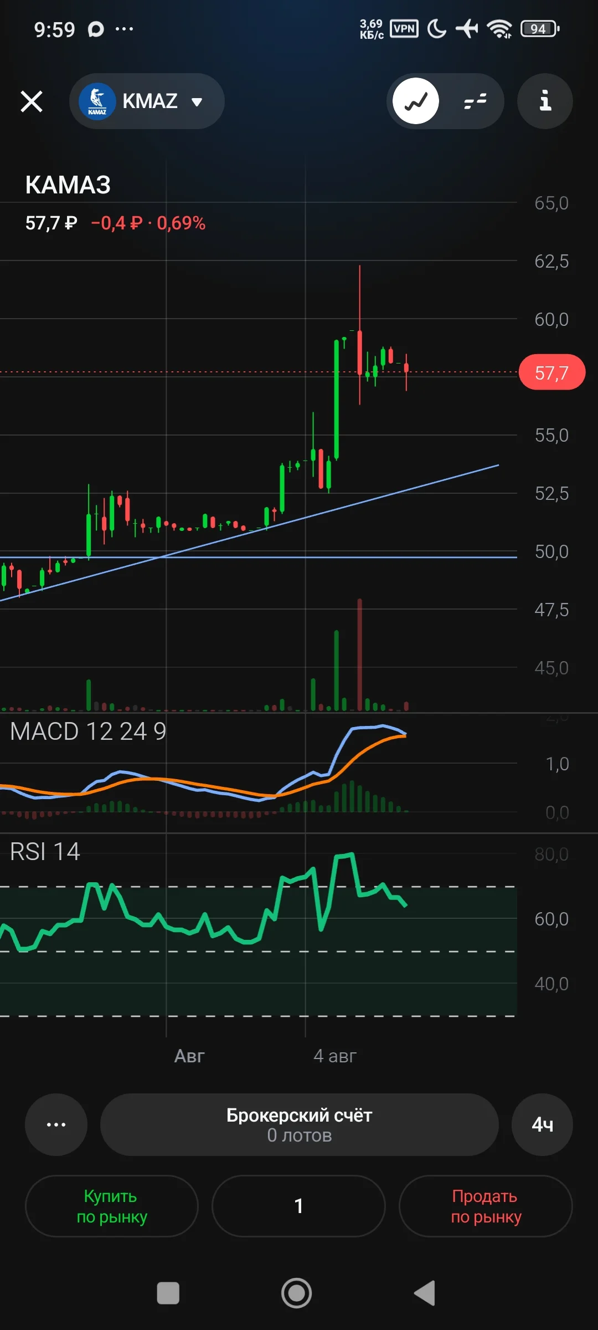Screen dimensions: 598x1330
Task: Switch to the dashed order book view
Action: 475,101
